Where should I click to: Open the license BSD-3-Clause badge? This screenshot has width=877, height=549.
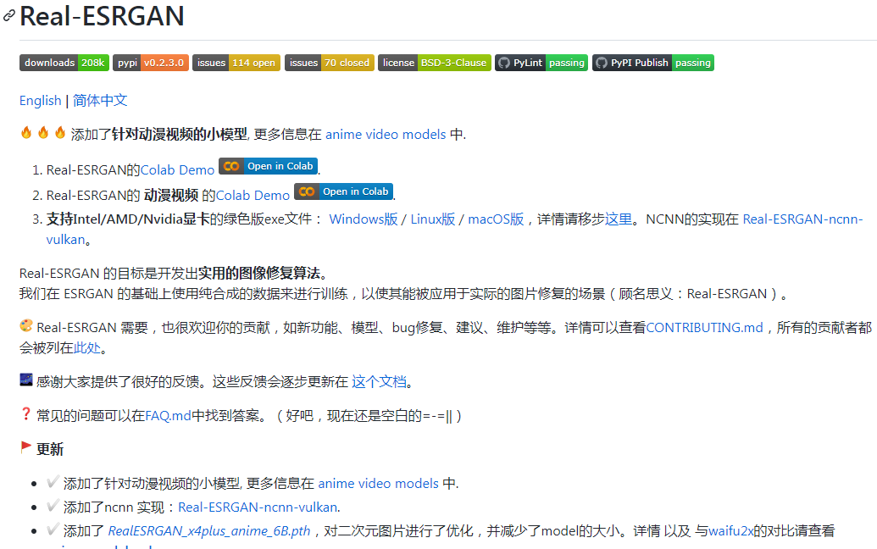[435, 63]
